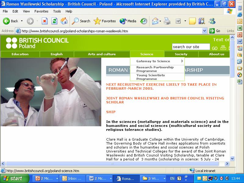Click the Mail envelope toolbar icon

[x=155, y=21]
